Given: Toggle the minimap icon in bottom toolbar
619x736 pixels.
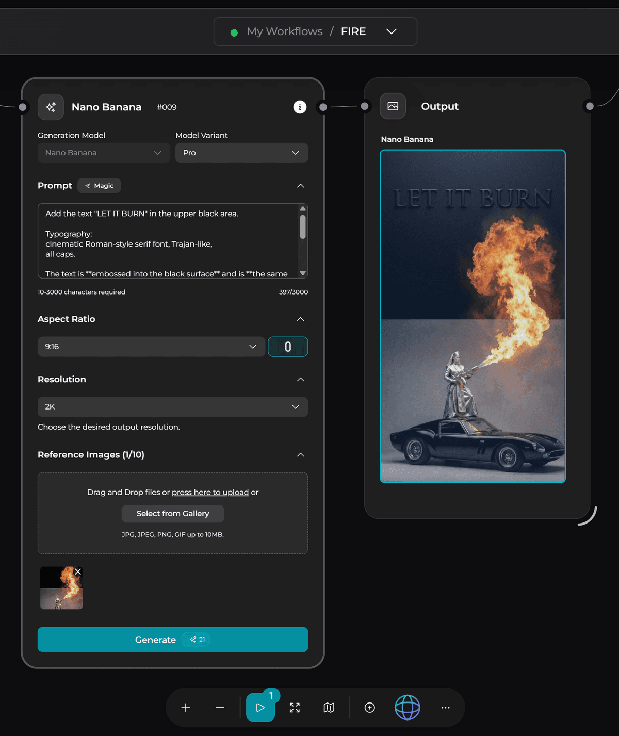Looking at the screenshot, I should [x=329, y=708].
